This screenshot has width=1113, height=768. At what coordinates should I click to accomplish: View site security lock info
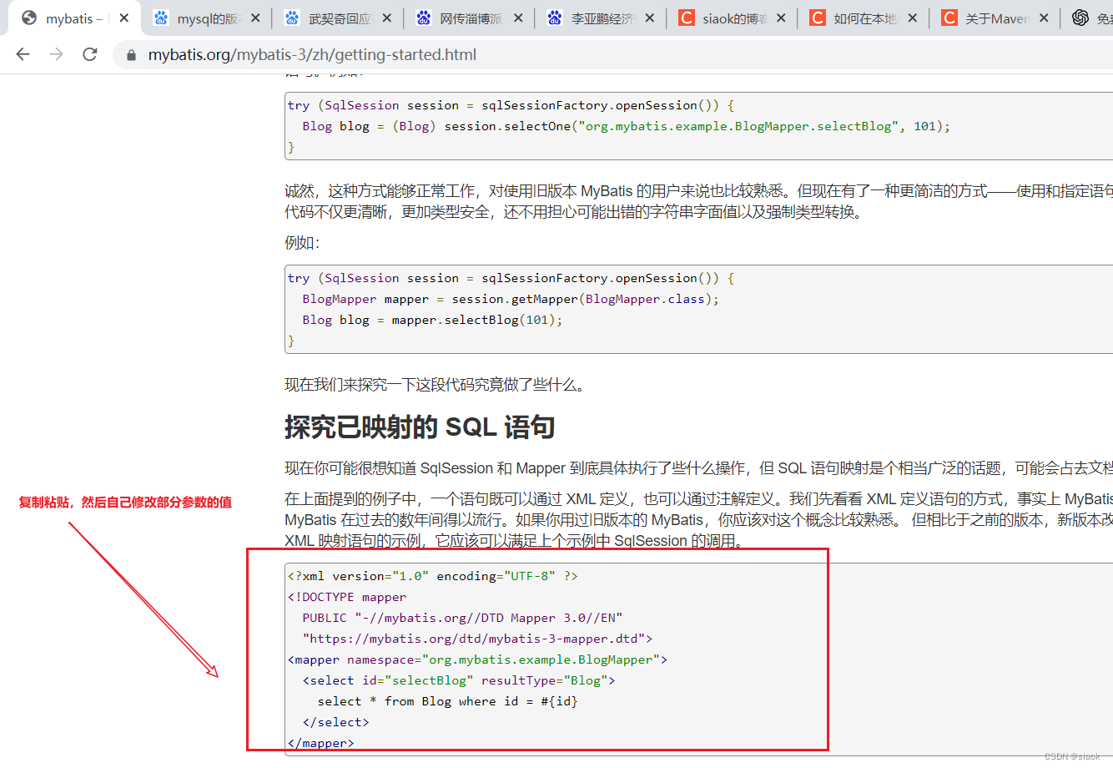[x=131, y=55]
